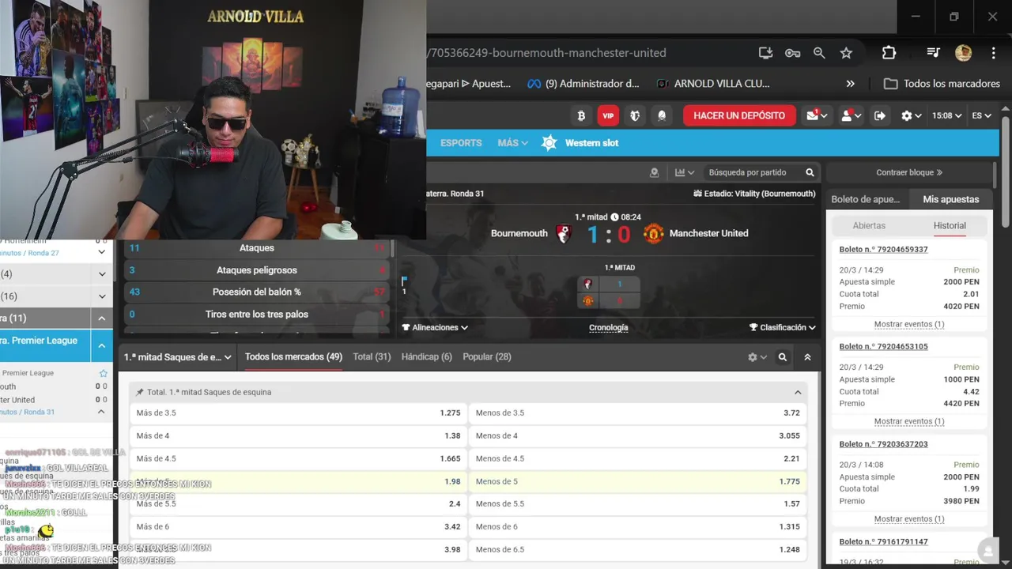The width and height of the screenshot is (1012, 569).
Task: Open the ES language dropdown
Action: point(981,115)
